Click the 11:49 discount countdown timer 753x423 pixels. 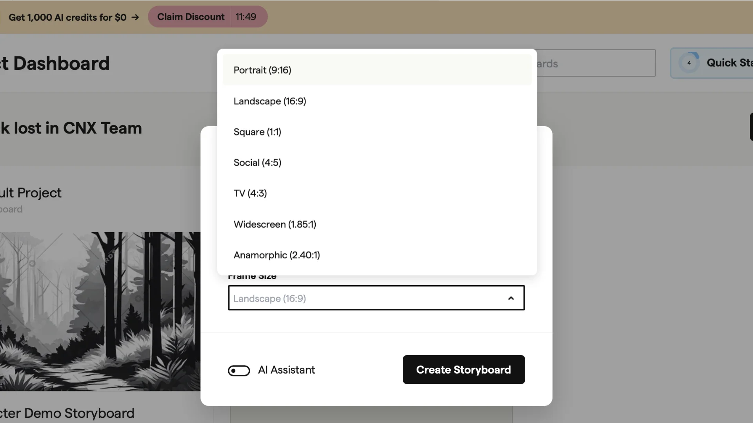[246, 17]
